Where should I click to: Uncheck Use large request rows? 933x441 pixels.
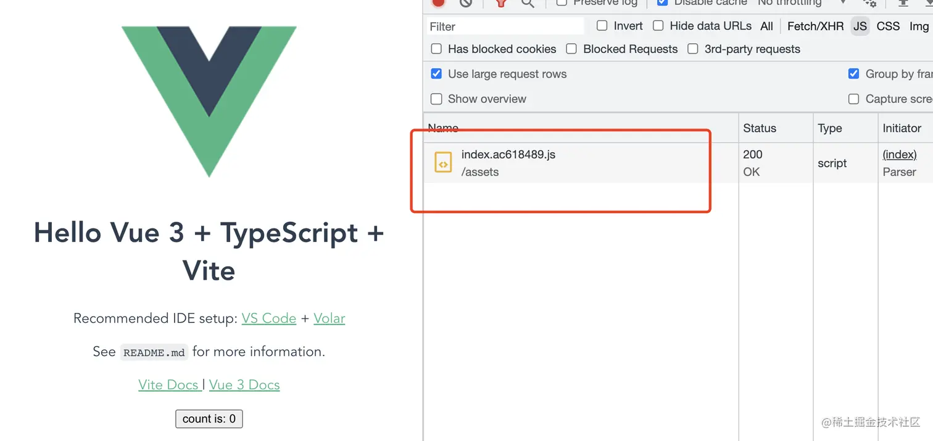[436, 74]
